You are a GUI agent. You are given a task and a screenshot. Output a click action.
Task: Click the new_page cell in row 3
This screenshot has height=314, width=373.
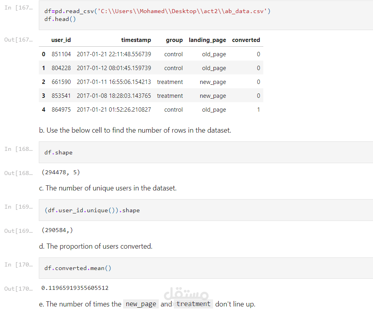point(213,96)
